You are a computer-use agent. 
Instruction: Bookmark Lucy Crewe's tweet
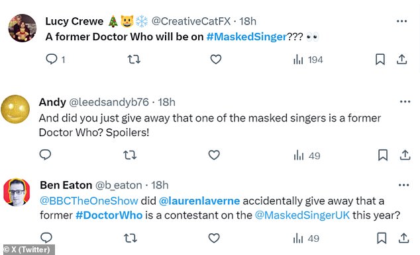tap(380, 59)
